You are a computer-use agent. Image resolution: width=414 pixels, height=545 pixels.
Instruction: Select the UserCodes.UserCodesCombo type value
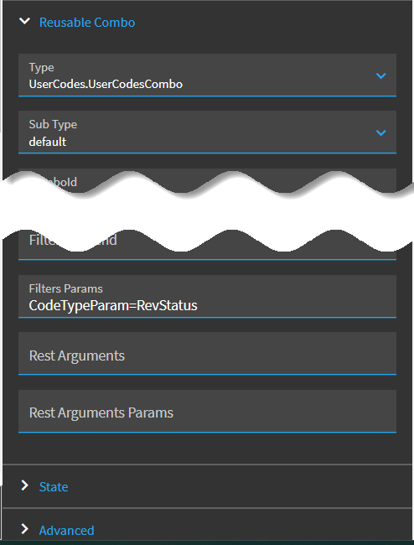click(x=106, y=84)
